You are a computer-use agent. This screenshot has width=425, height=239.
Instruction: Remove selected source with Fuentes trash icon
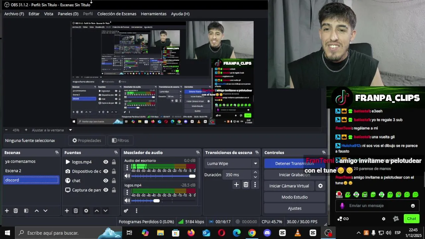pyautogui.click(x=76, y=211)
